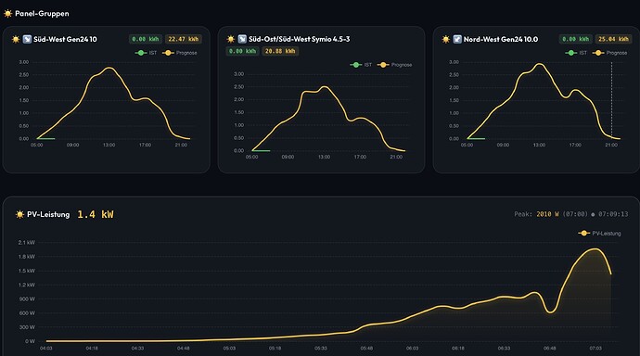Click the peak of the PV-Leistung curve
640x356 pixels.
point(595,248)
